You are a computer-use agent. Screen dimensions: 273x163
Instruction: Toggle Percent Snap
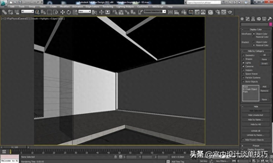pyautogui.click(x=127, y=12)
